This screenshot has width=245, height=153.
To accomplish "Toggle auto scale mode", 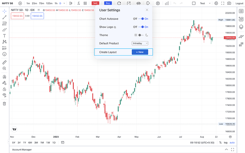I will 232,143.
